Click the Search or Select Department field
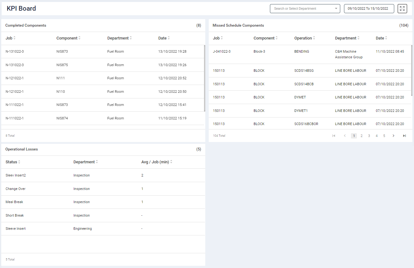This screenshot has height=268, width=414. coord(301,9)
